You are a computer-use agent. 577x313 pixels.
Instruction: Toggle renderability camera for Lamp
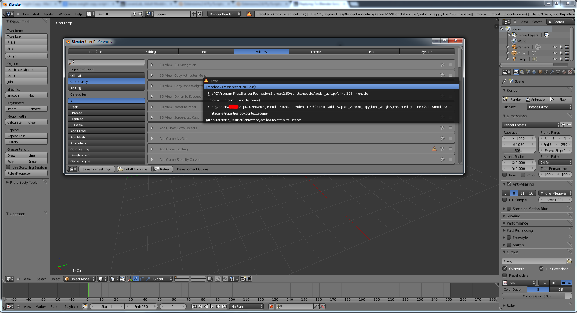[567, 59]
